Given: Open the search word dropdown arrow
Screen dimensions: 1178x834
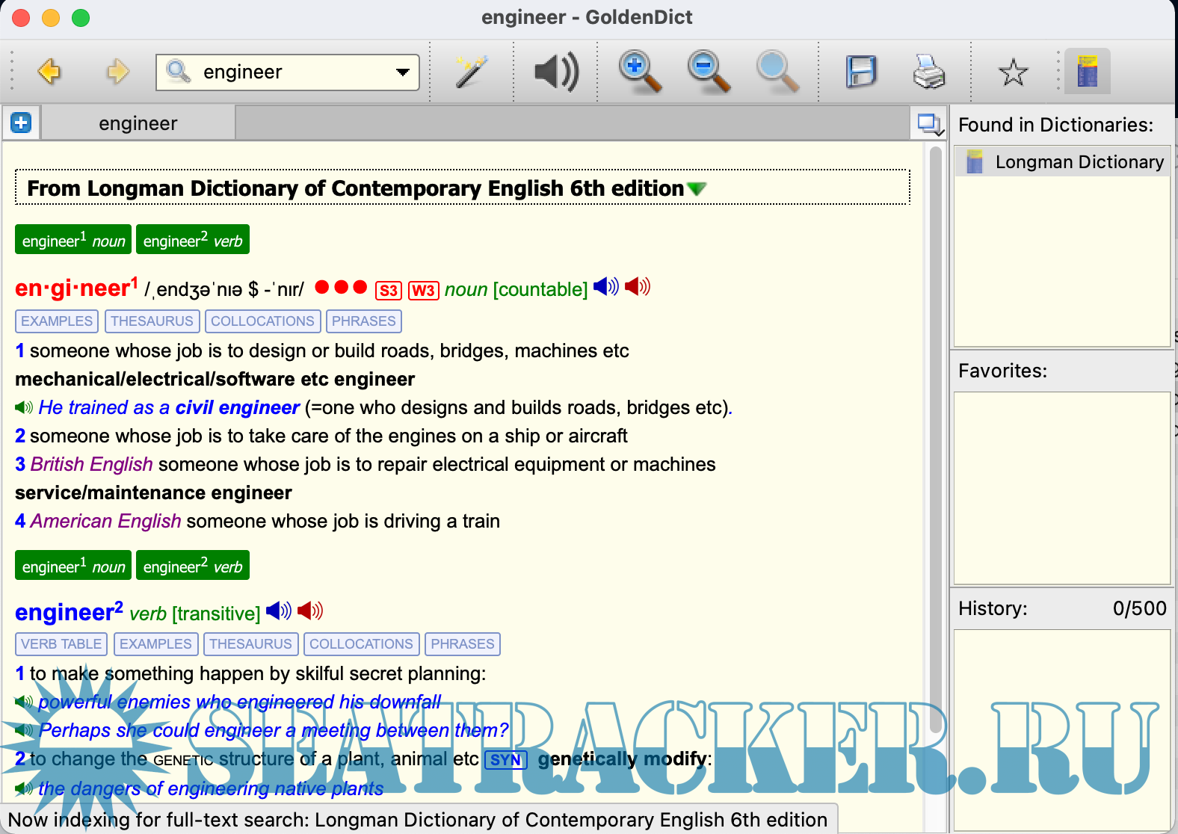Looking at the screenshot, I should pyautogui.click(x=403, y=72).
